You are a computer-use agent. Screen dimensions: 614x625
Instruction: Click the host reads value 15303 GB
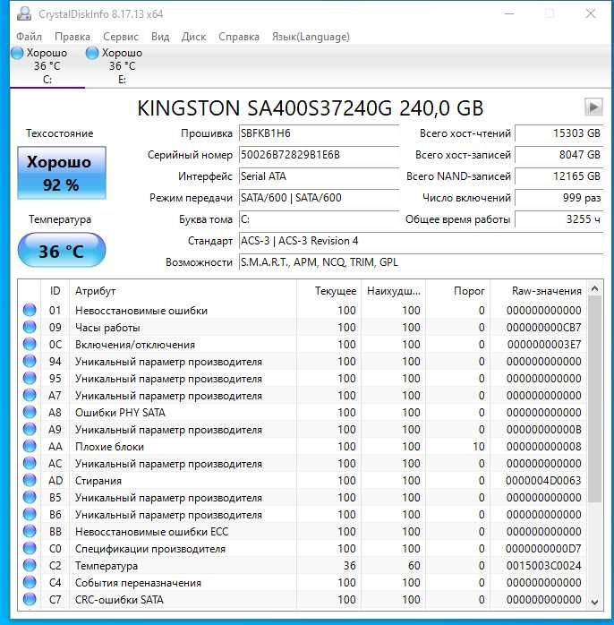[559, 133]
